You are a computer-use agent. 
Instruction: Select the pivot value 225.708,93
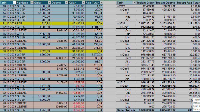coord(165,107)
